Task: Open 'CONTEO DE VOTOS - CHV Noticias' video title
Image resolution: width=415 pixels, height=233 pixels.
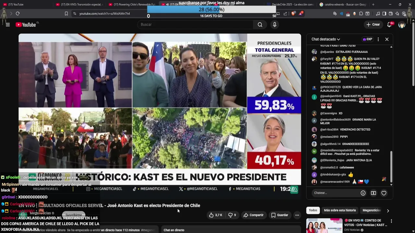Action: coord(366,223)
